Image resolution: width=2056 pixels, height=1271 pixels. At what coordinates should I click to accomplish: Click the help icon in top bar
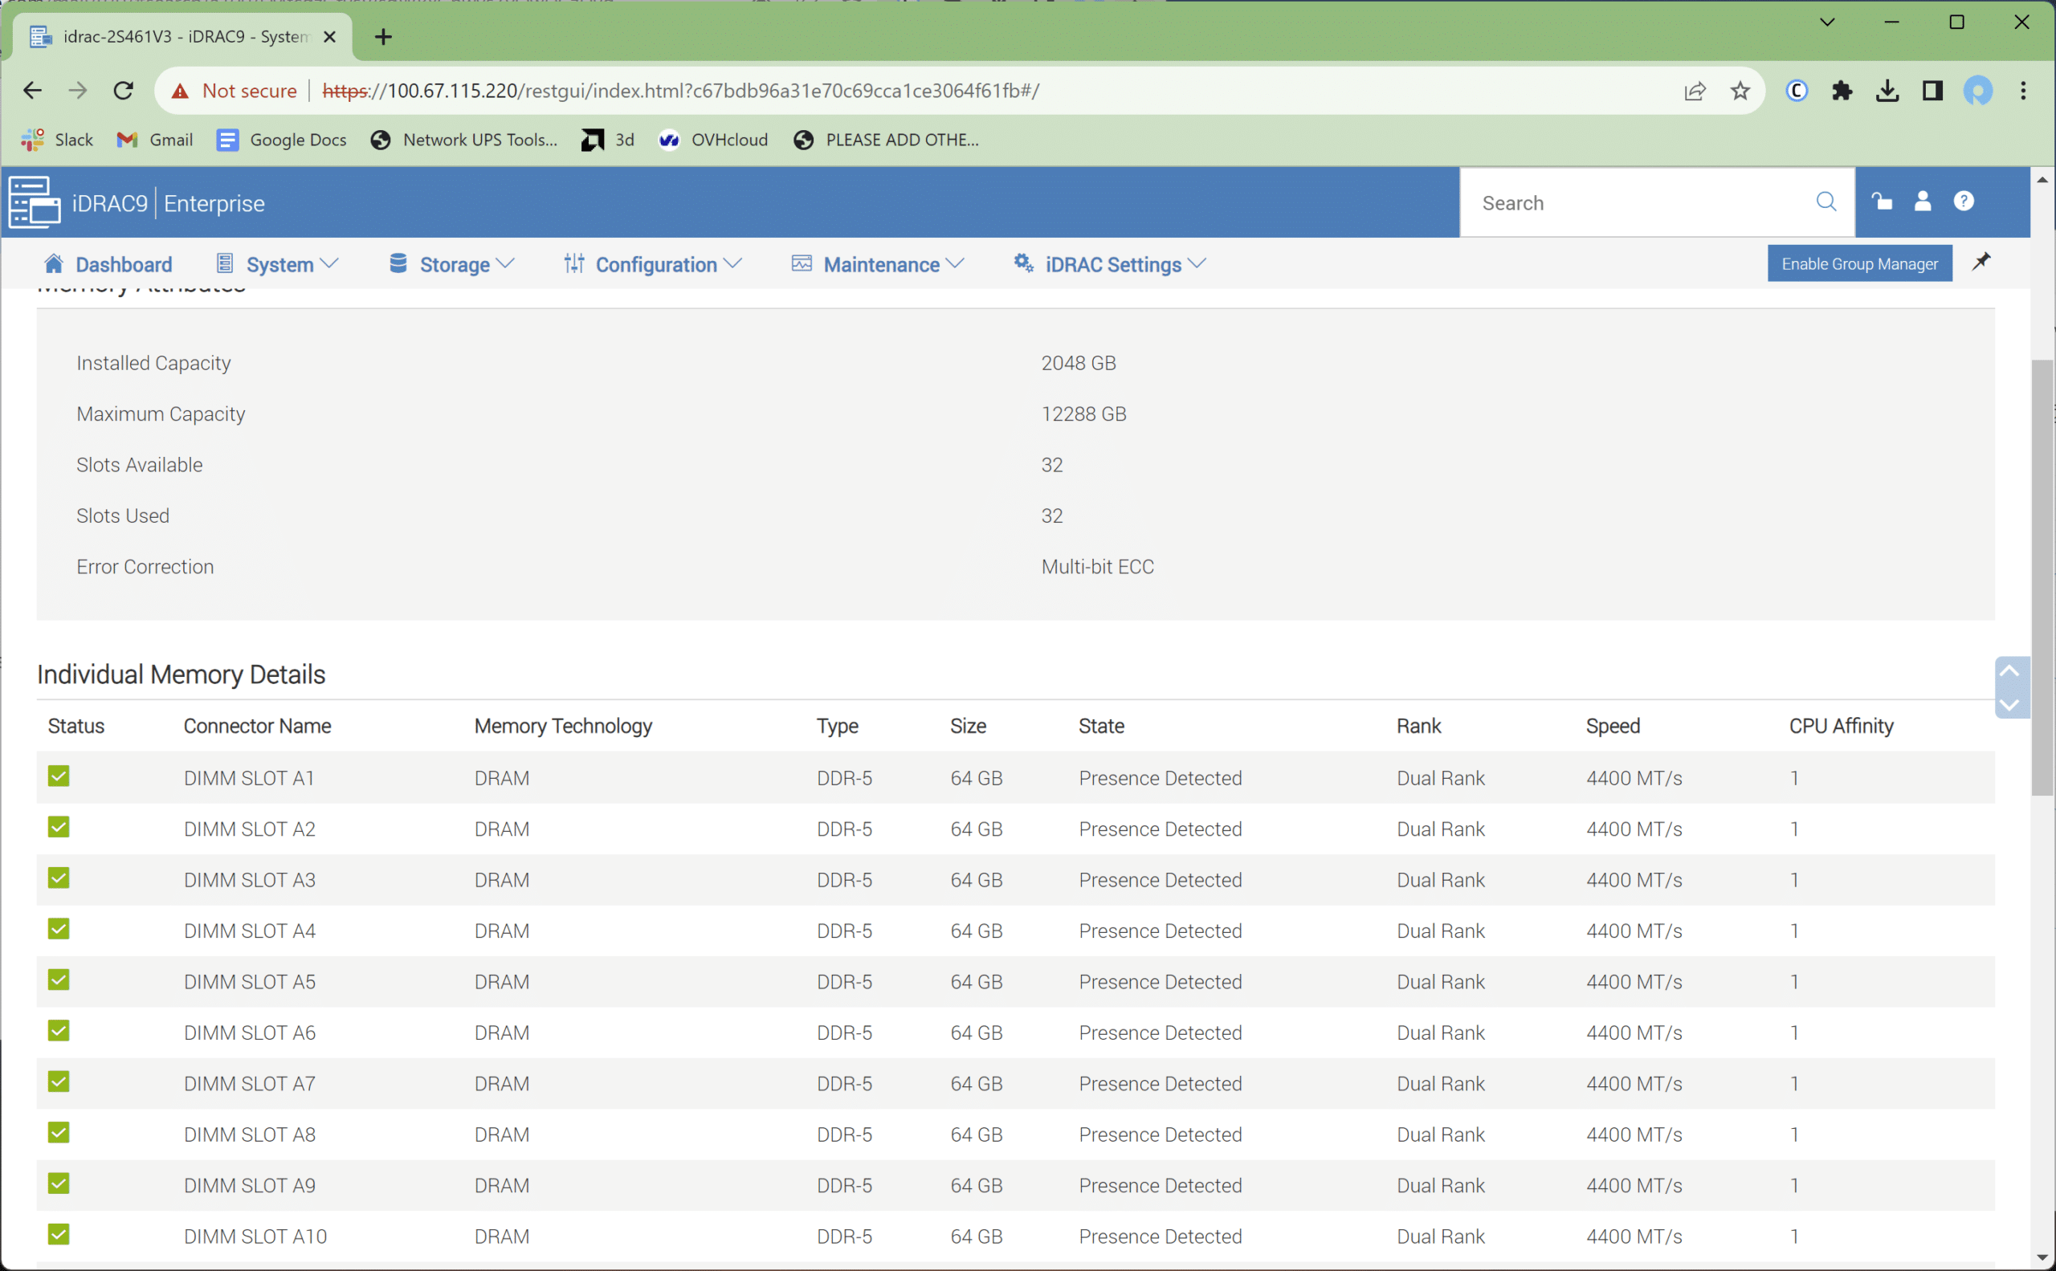(x=1965, y=202)
